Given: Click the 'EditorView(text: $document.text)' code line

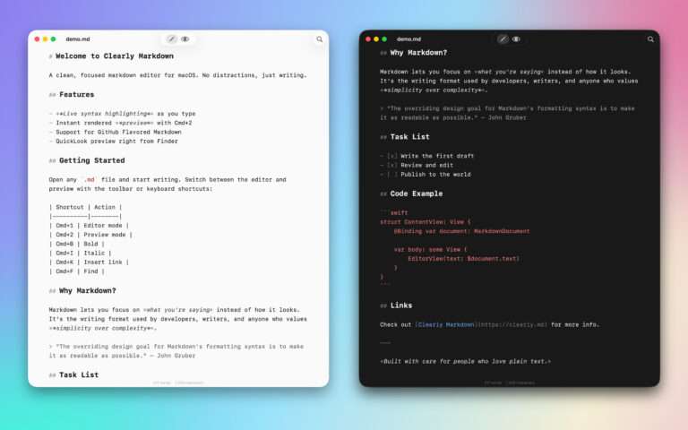Looking at the screenshot, I should tap(463, 259).
